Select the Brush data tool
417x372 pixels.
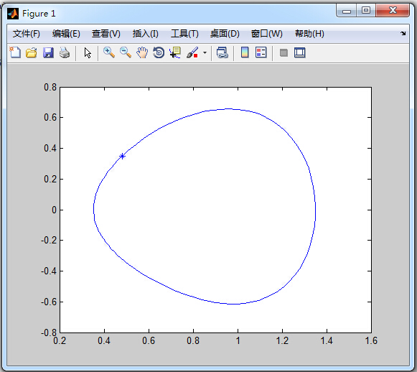[192, 52]
